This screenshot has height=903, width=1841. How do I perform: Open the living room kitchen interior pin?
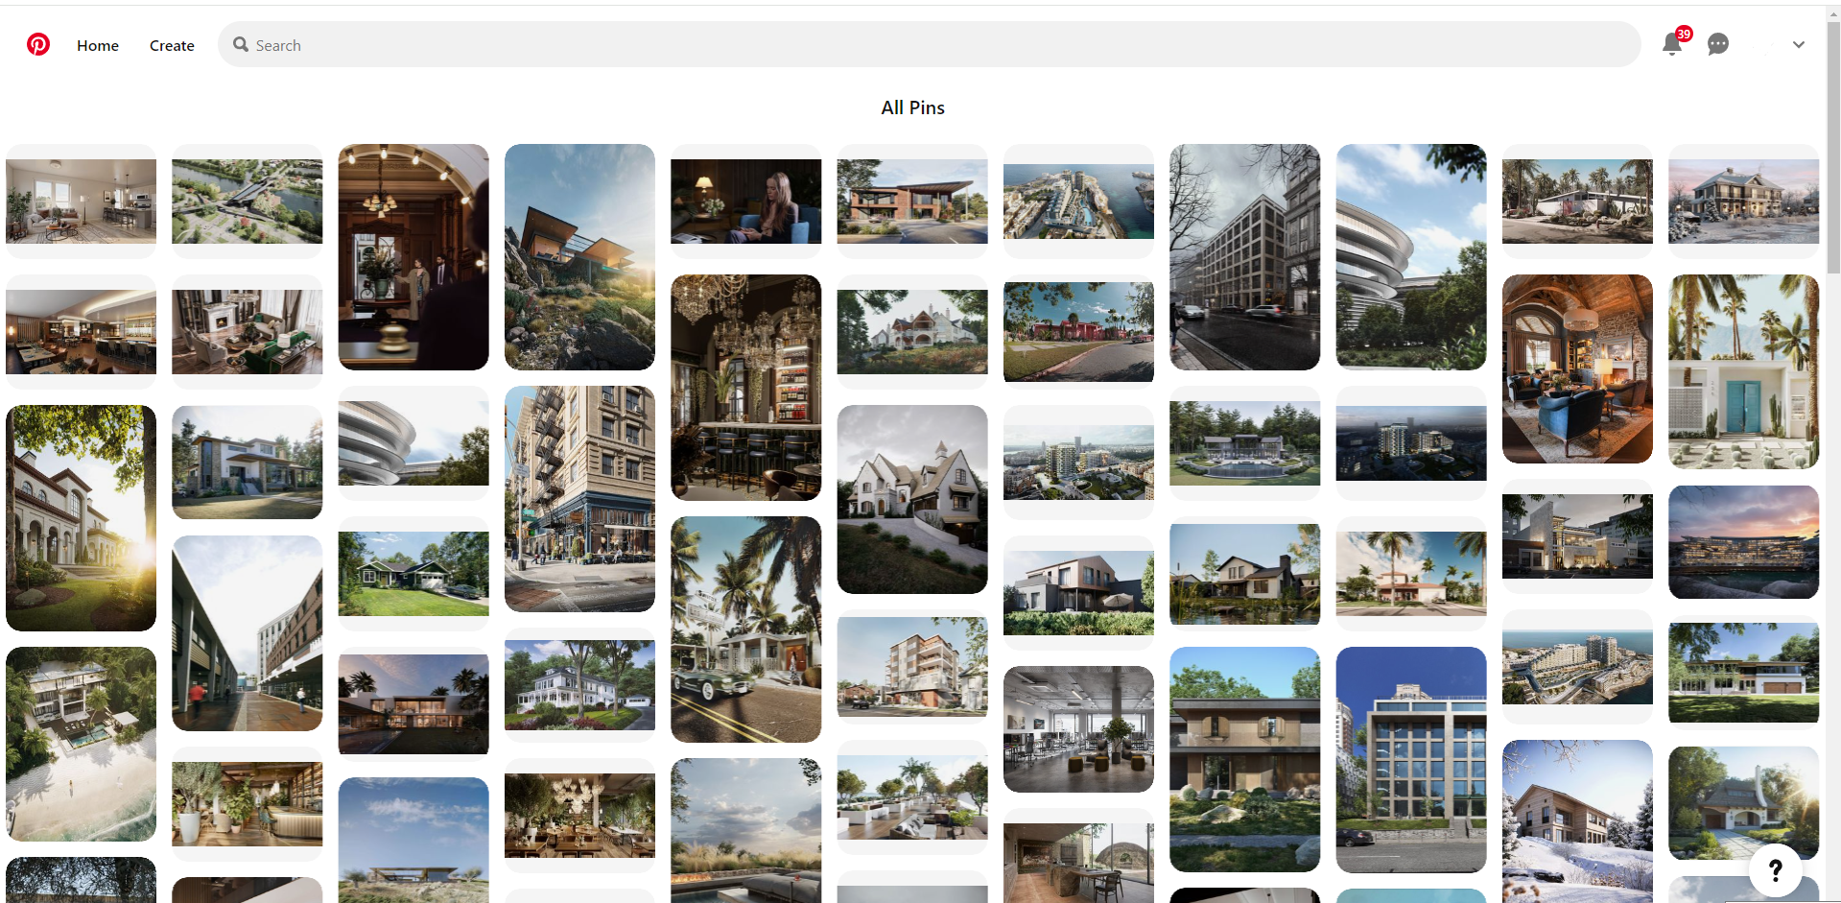[81, 201]
